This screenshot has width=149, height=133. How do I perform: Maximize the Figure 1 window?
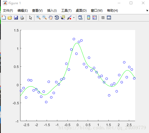tap(131, 3)
